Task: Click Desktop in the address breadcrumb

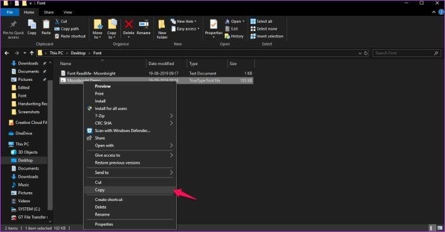Action: (78, 53)
